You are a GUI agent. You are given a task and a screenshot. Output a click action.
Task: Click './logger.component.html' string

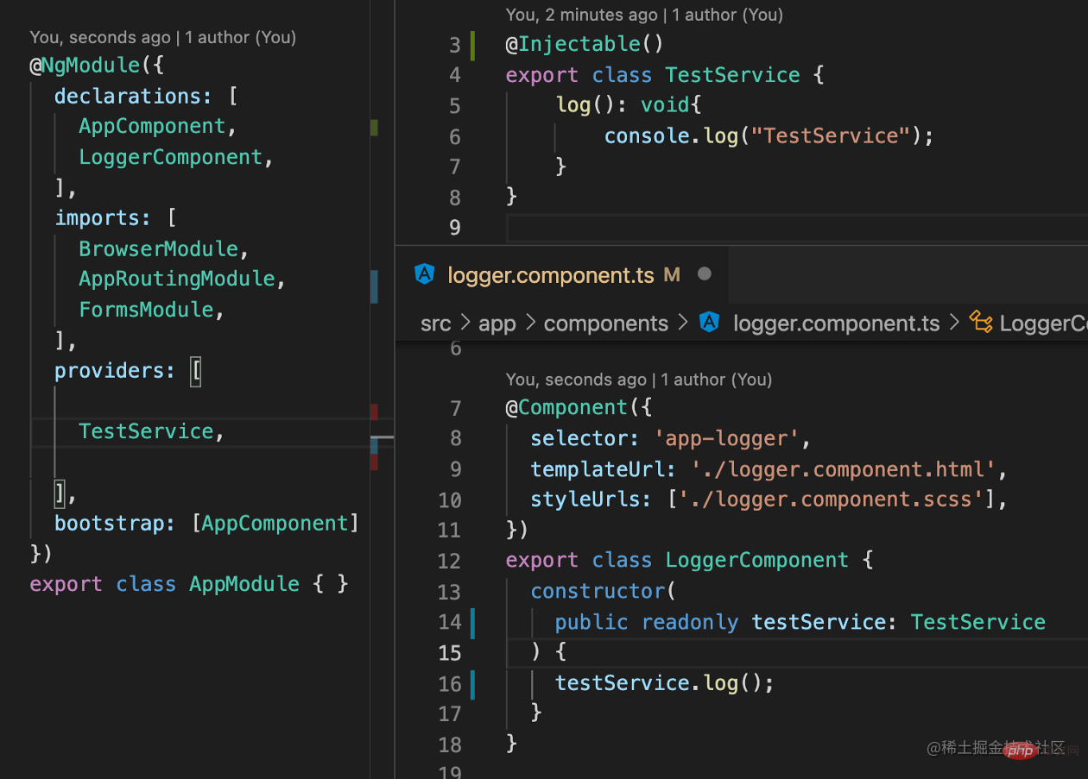pos(843,469)
